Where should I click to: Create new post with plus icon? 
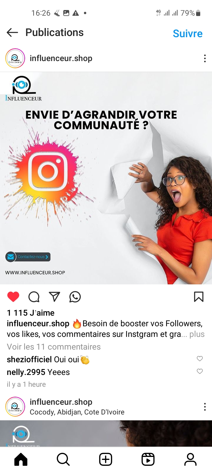coord(106,459)
